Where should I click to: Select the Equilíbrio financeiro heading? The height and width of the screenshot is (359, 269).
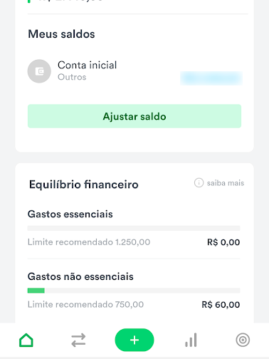tap(84, 184)
